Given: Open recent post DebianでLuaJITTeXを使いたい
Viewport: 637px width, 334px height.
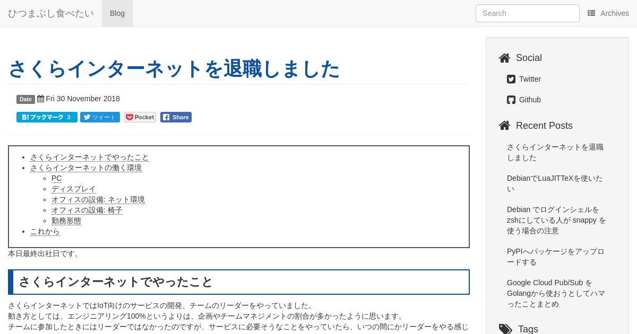Looking at the screenshot, I should click(x=555, y=183).
